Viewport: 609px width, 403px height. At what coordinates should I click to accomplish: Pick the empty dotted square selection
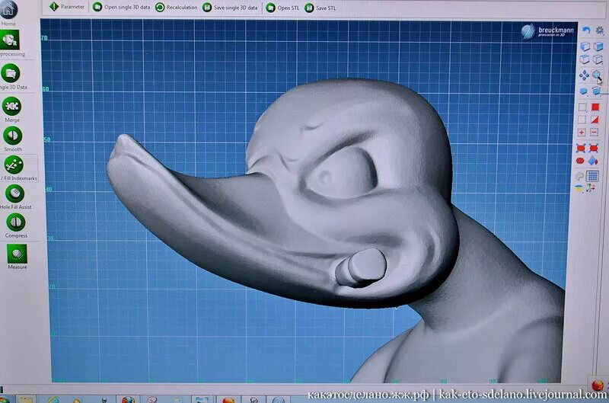(582, 120)
